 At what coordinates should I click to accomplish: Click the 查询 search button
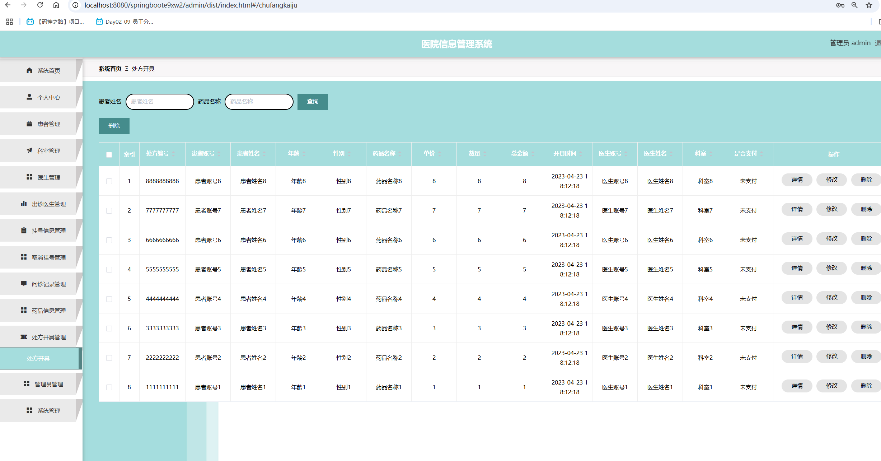(313, 102)
